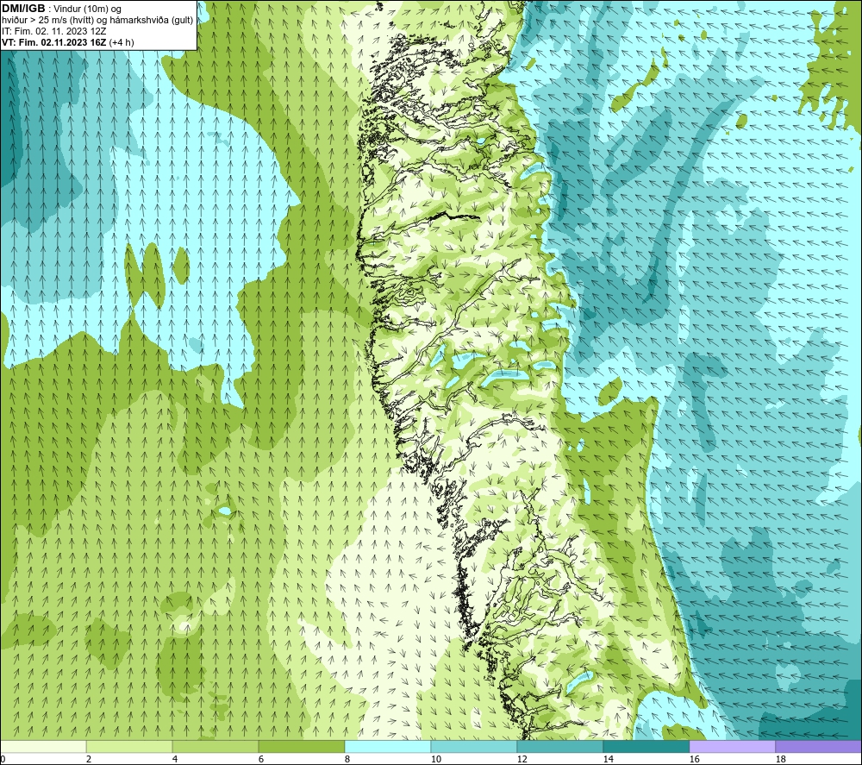Click the scale label '2'
Image resolution: width=862 pixels, height=765 pixels.
coord(89,760)
